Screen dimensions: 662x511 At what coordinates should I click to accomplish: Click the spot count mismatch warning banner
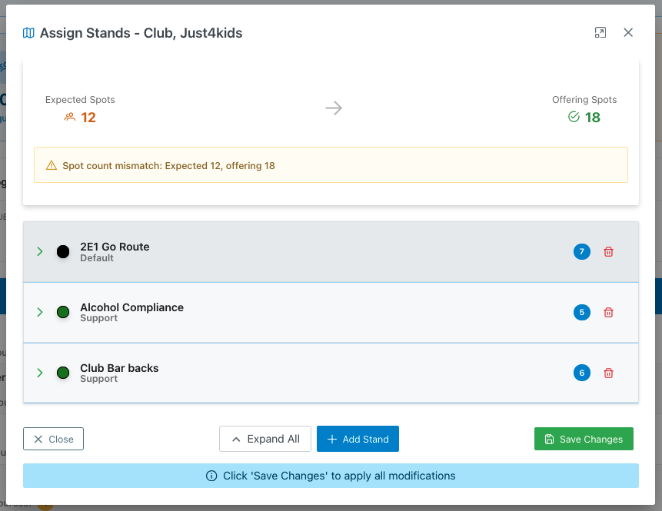[x=331, y=165]
